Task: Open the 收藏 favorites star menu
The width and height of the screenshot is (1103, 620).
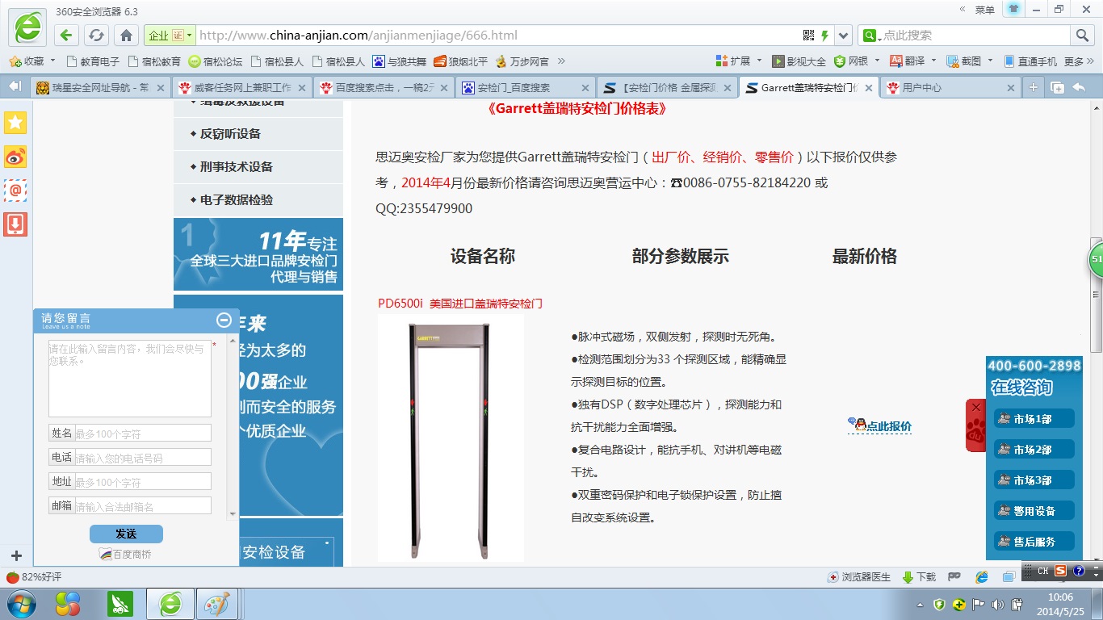Action: (31, 61)
